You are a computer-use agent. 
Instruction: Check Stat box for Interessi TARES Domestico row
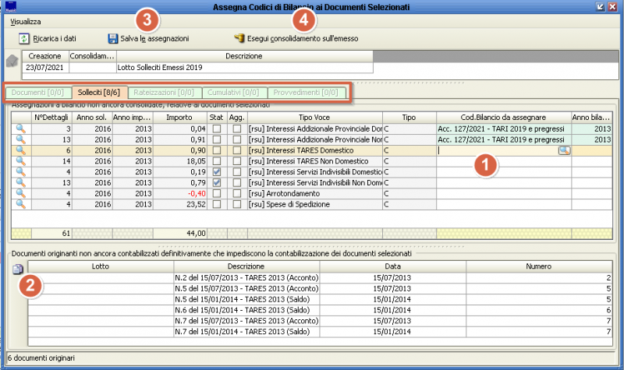(217, 150)
